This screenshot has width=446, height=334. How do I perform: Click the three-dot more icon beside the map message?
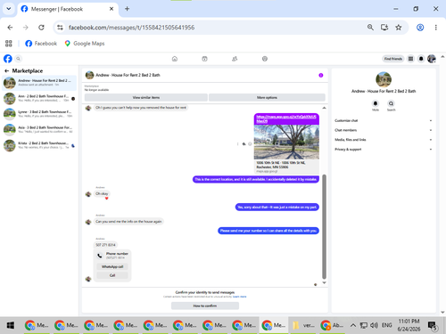[x=237, y=144]
